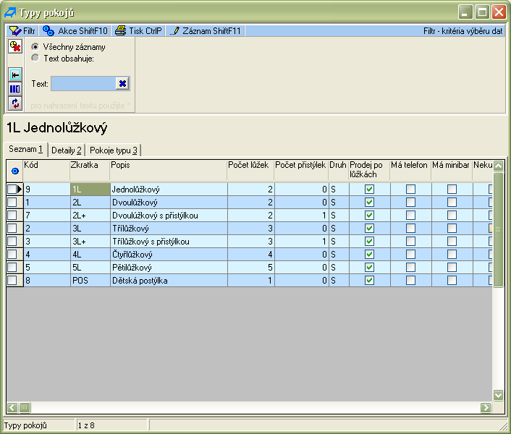
Task: Toggle Má telefon for Třílůžkový s přistýlkou
Action: tap(410, 242)
